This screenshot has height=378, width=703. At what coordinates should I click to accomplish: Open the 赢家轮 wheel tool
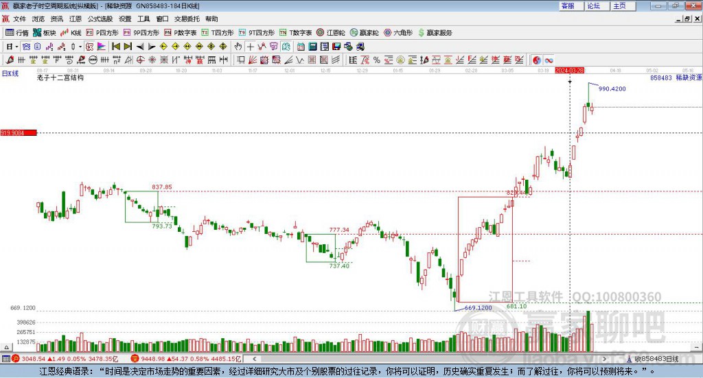[x=364, y=33]
